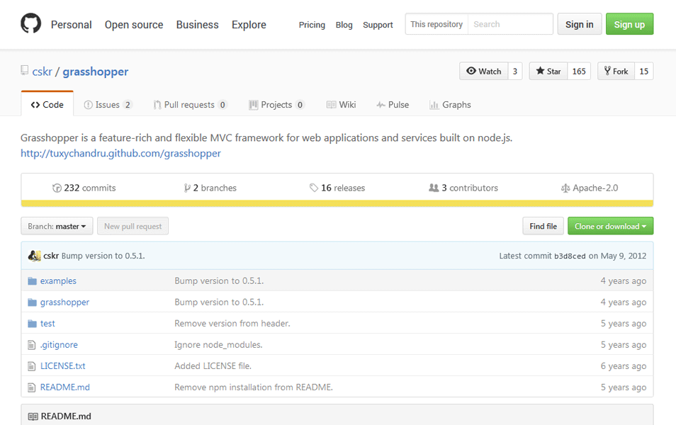Star the grasshopper repository
Image resolution: width=676 pixels, height=425 pixels.
(x=548, y=71)
